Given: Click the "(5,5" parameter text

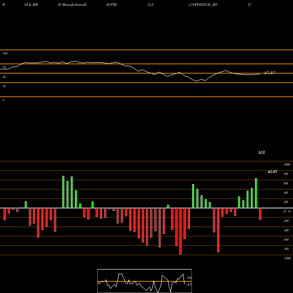Looking at the screenshot, I should [x=151, y=5].
